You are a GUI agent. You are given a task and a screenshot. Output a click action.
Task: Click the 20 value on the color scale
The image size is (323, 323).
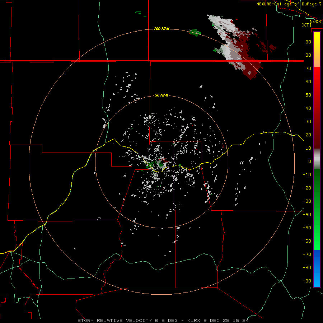pyautogui.click(x=308, y=135)
